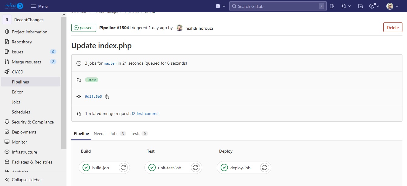This screenshot has height=186, width=407.
Task: Copy the commit SHA to clipboard
Action: pos(107,96)
